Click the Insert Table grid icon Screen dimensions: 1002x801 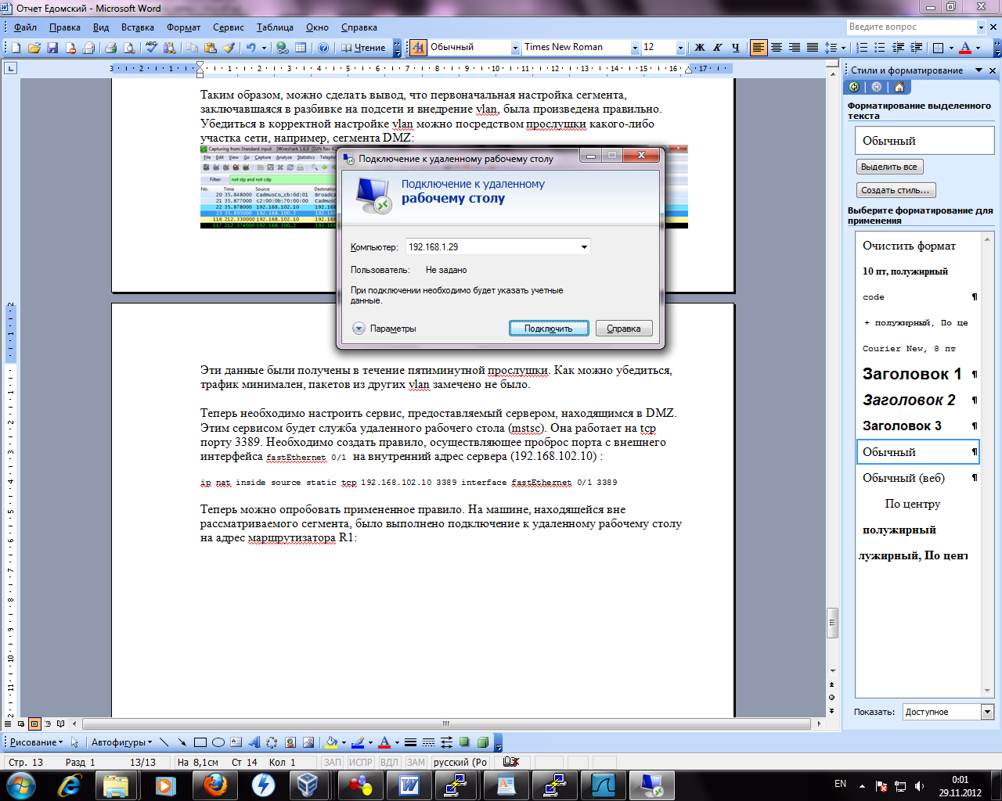point(301,48)
